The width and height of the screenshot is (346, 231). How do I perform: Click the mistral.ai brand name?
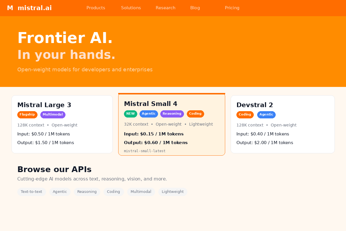tap(35, 8)
